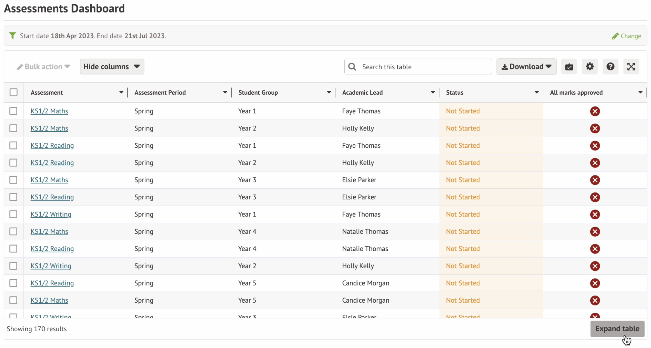Open Assessment Period column menu arrow

click(225, 93)
